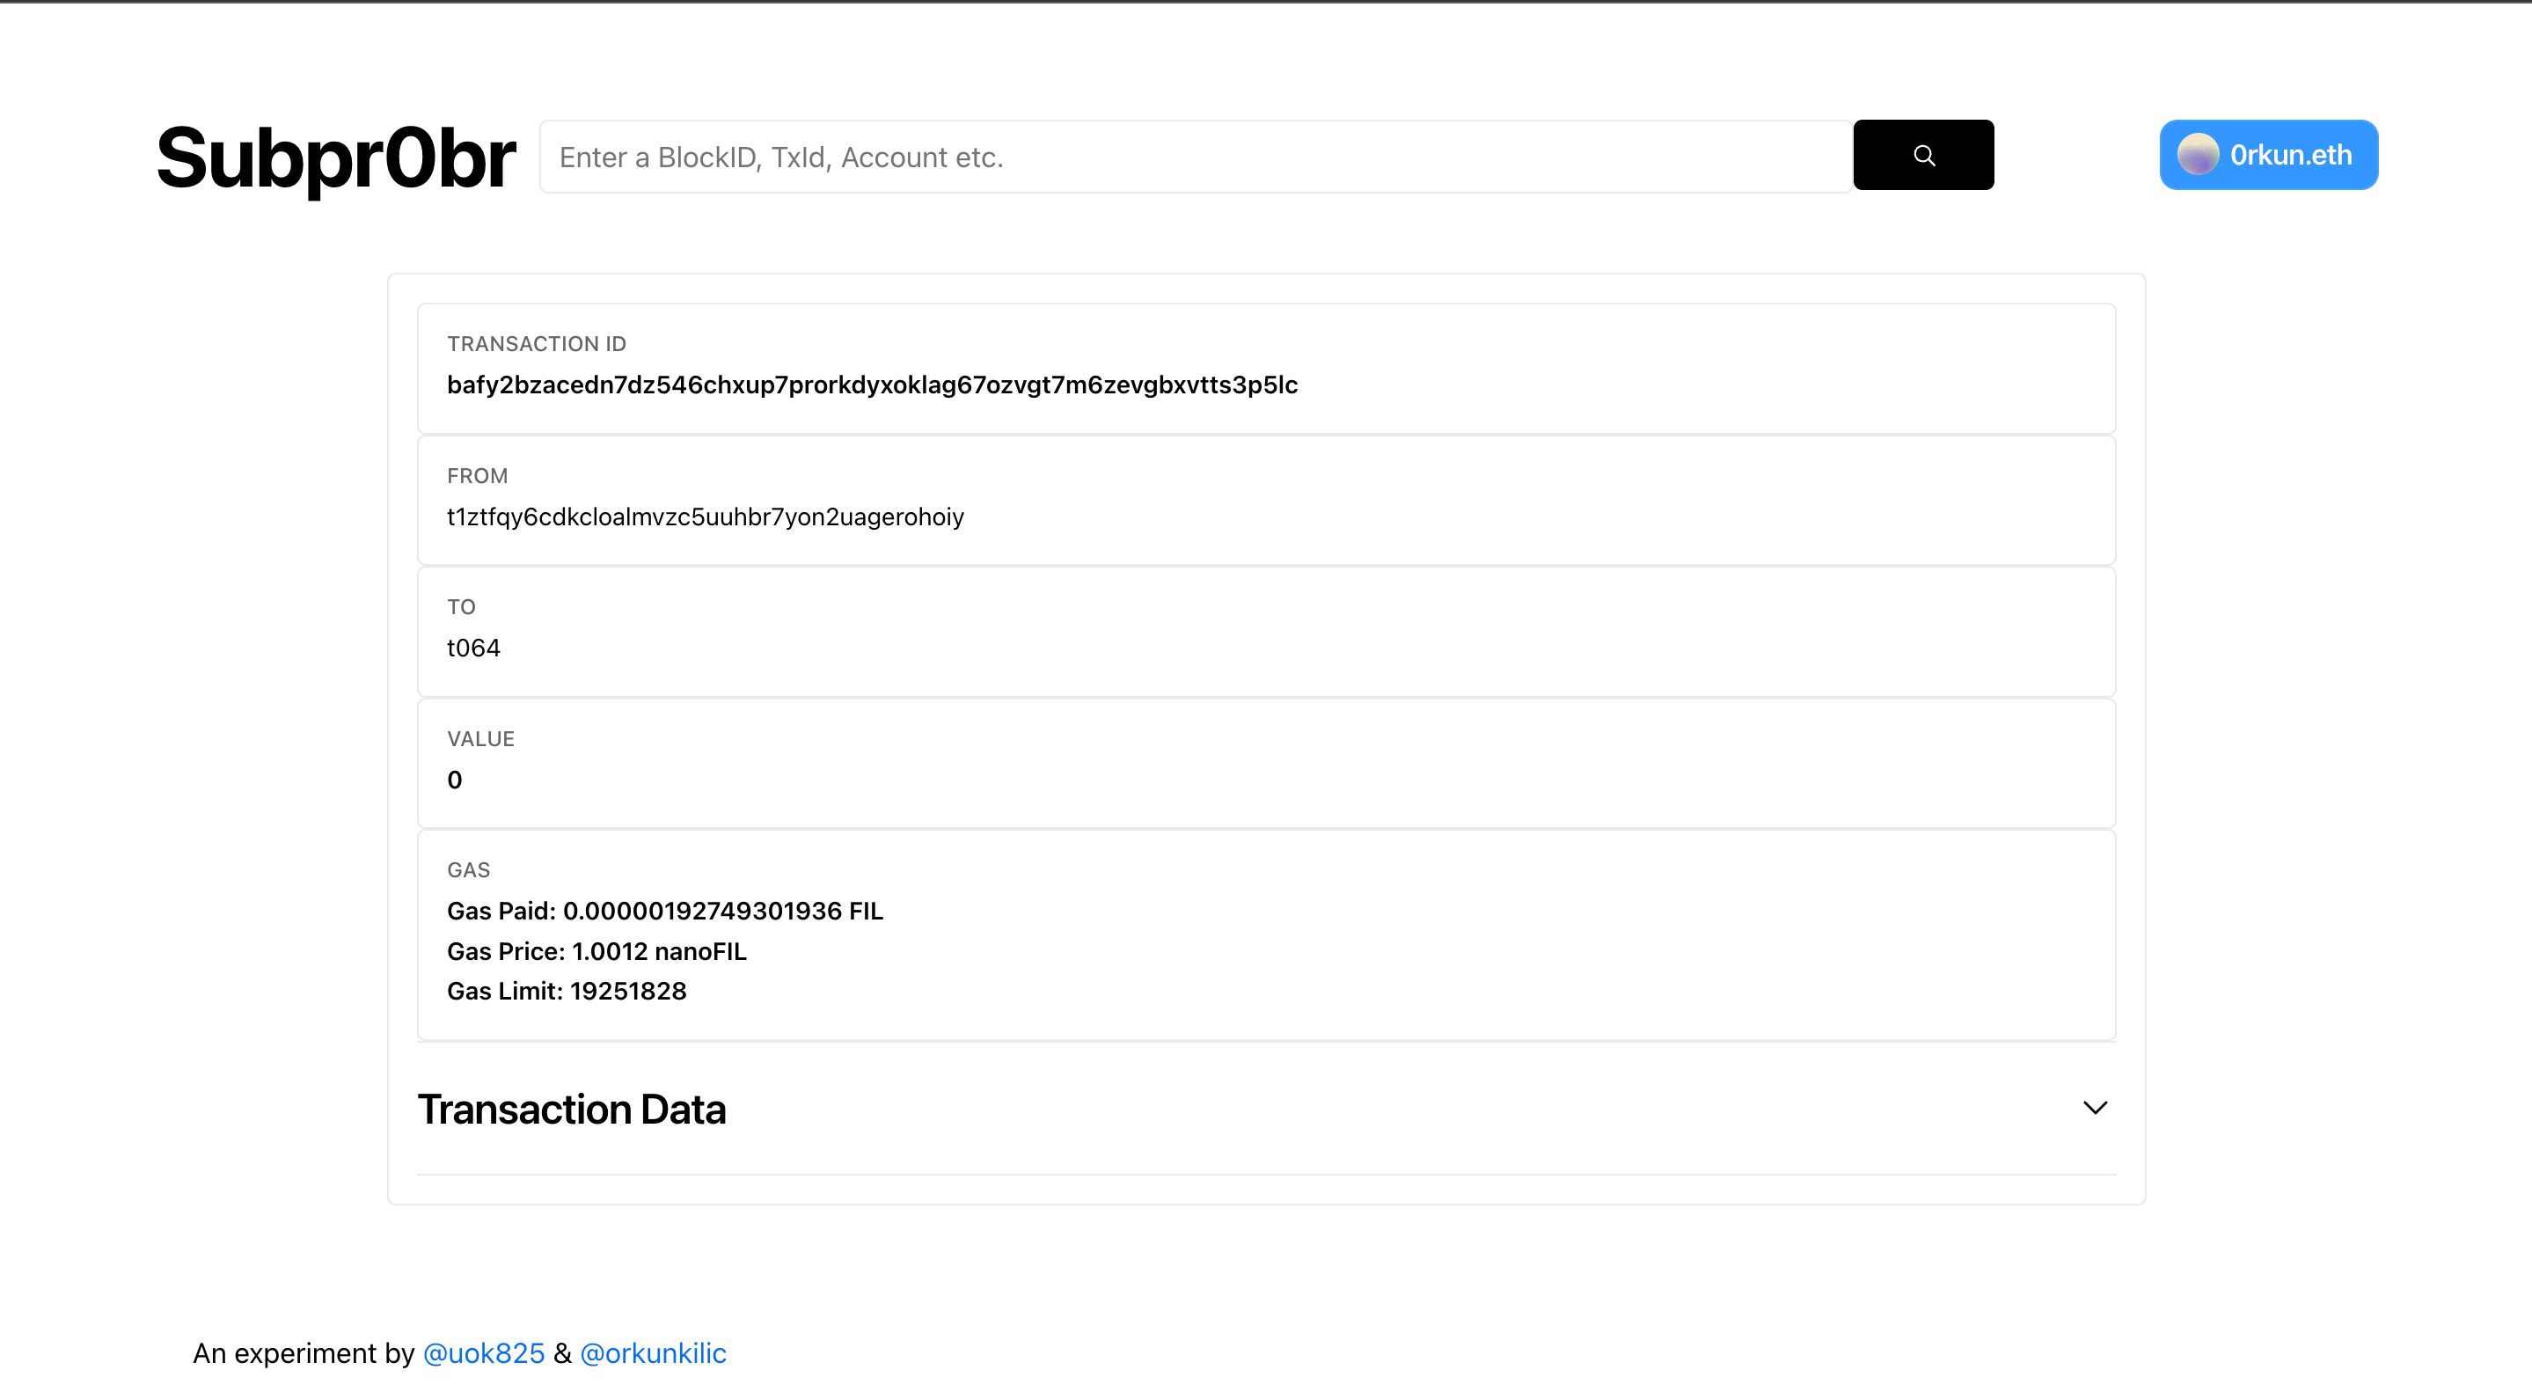
Task: Focus the BlockID, TxId search field
Action: pos(1196,157)
